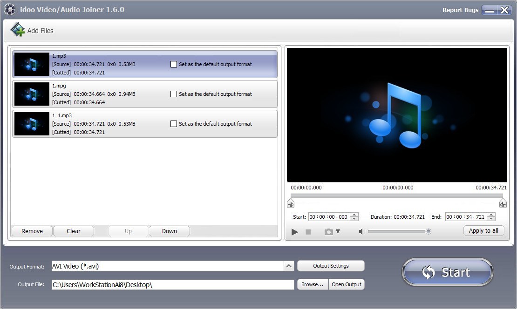Click the idoo app logo icon
Image resolution: width=517 pixels, height=309 pixels.
[x=9, y=9]
